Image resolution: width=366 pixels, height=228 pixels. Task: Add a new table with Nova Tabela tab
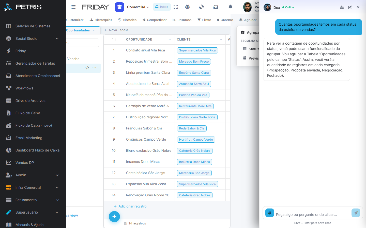[x=116, y=30]
